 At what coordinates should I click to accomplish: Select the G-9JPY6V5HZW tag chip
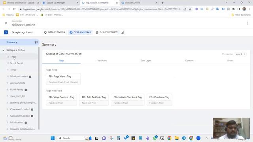(x=106, y=32)
